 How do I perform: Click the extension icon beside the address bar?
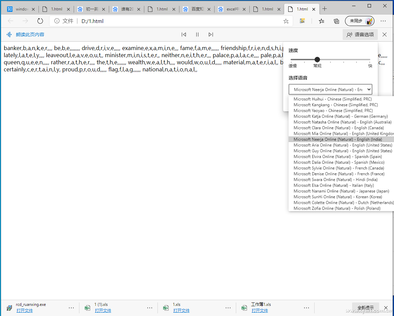point(302,21)
